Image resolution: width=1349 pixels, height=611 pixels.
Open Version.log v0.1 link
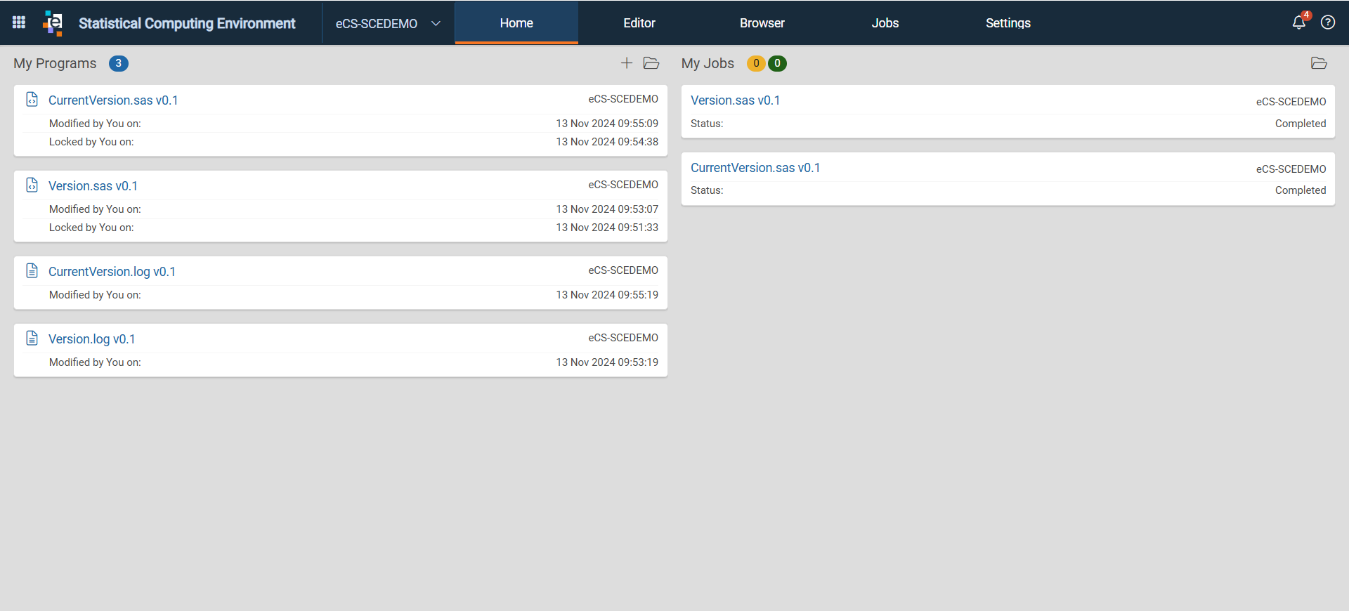tap(91, 339)
